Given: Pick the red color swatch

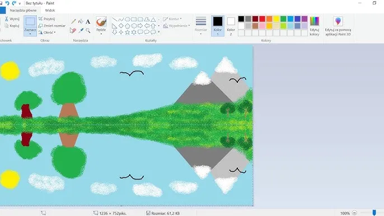Looking at the screenshot, I should pyautogui.click(x=263, y=19).
